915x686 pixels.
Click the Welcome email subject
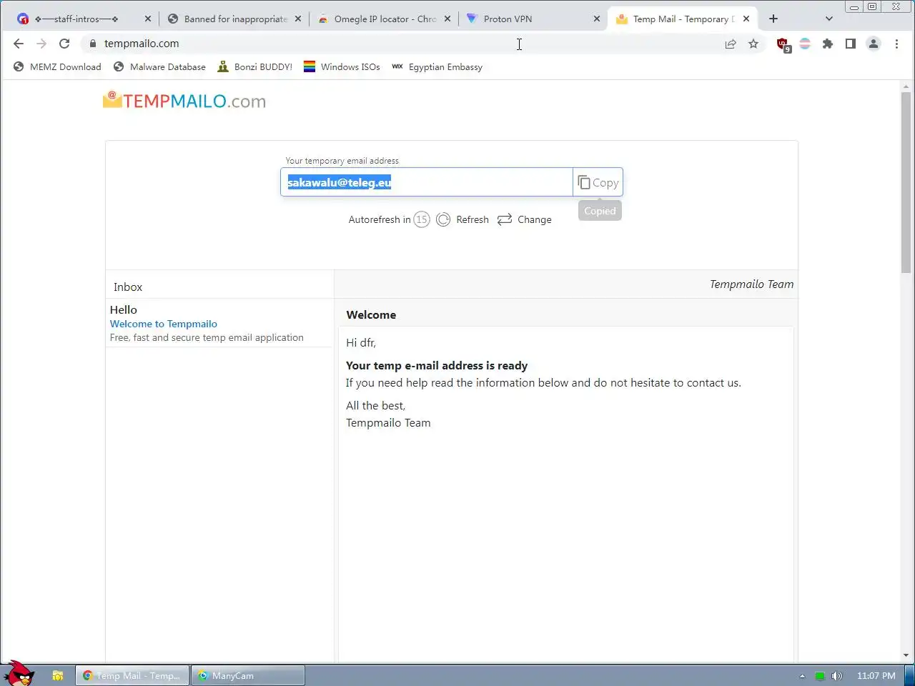pyautogui.click(x=371, y=314)
